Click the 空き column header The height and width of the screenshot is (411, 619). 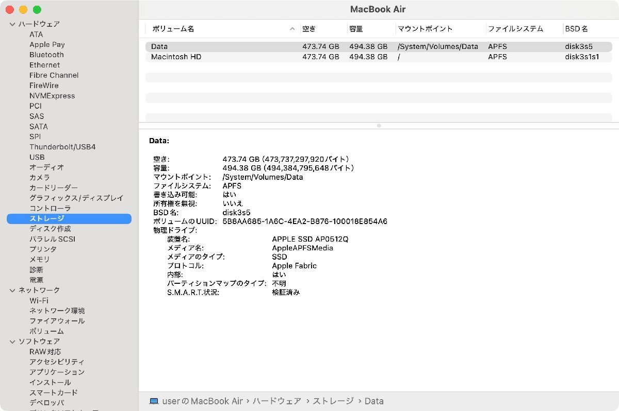[x=309, y=29]
